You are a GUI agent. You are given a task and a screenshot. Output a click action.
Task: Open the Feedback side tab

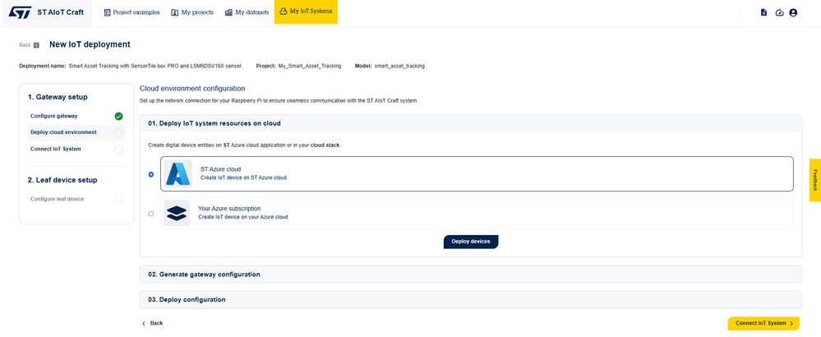[x=814, y=180]
